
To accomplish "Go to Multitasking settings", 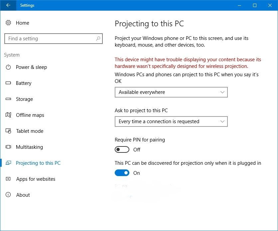I will tap(29, 147).
